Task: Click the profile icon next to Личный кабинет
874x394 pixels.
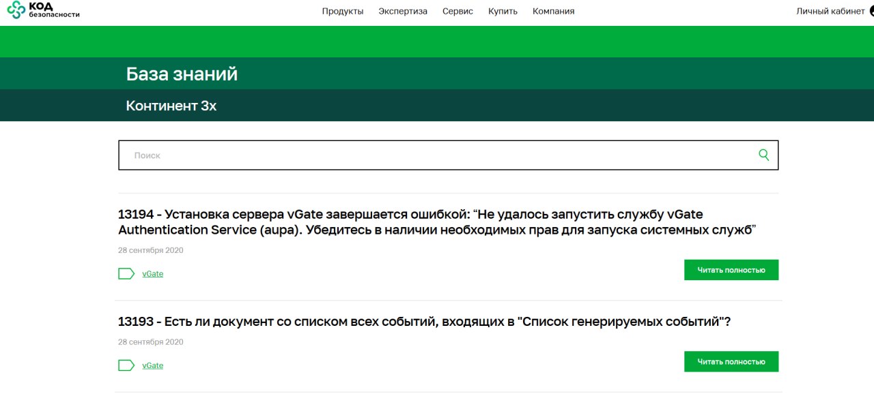Action: tap(871, 11)
